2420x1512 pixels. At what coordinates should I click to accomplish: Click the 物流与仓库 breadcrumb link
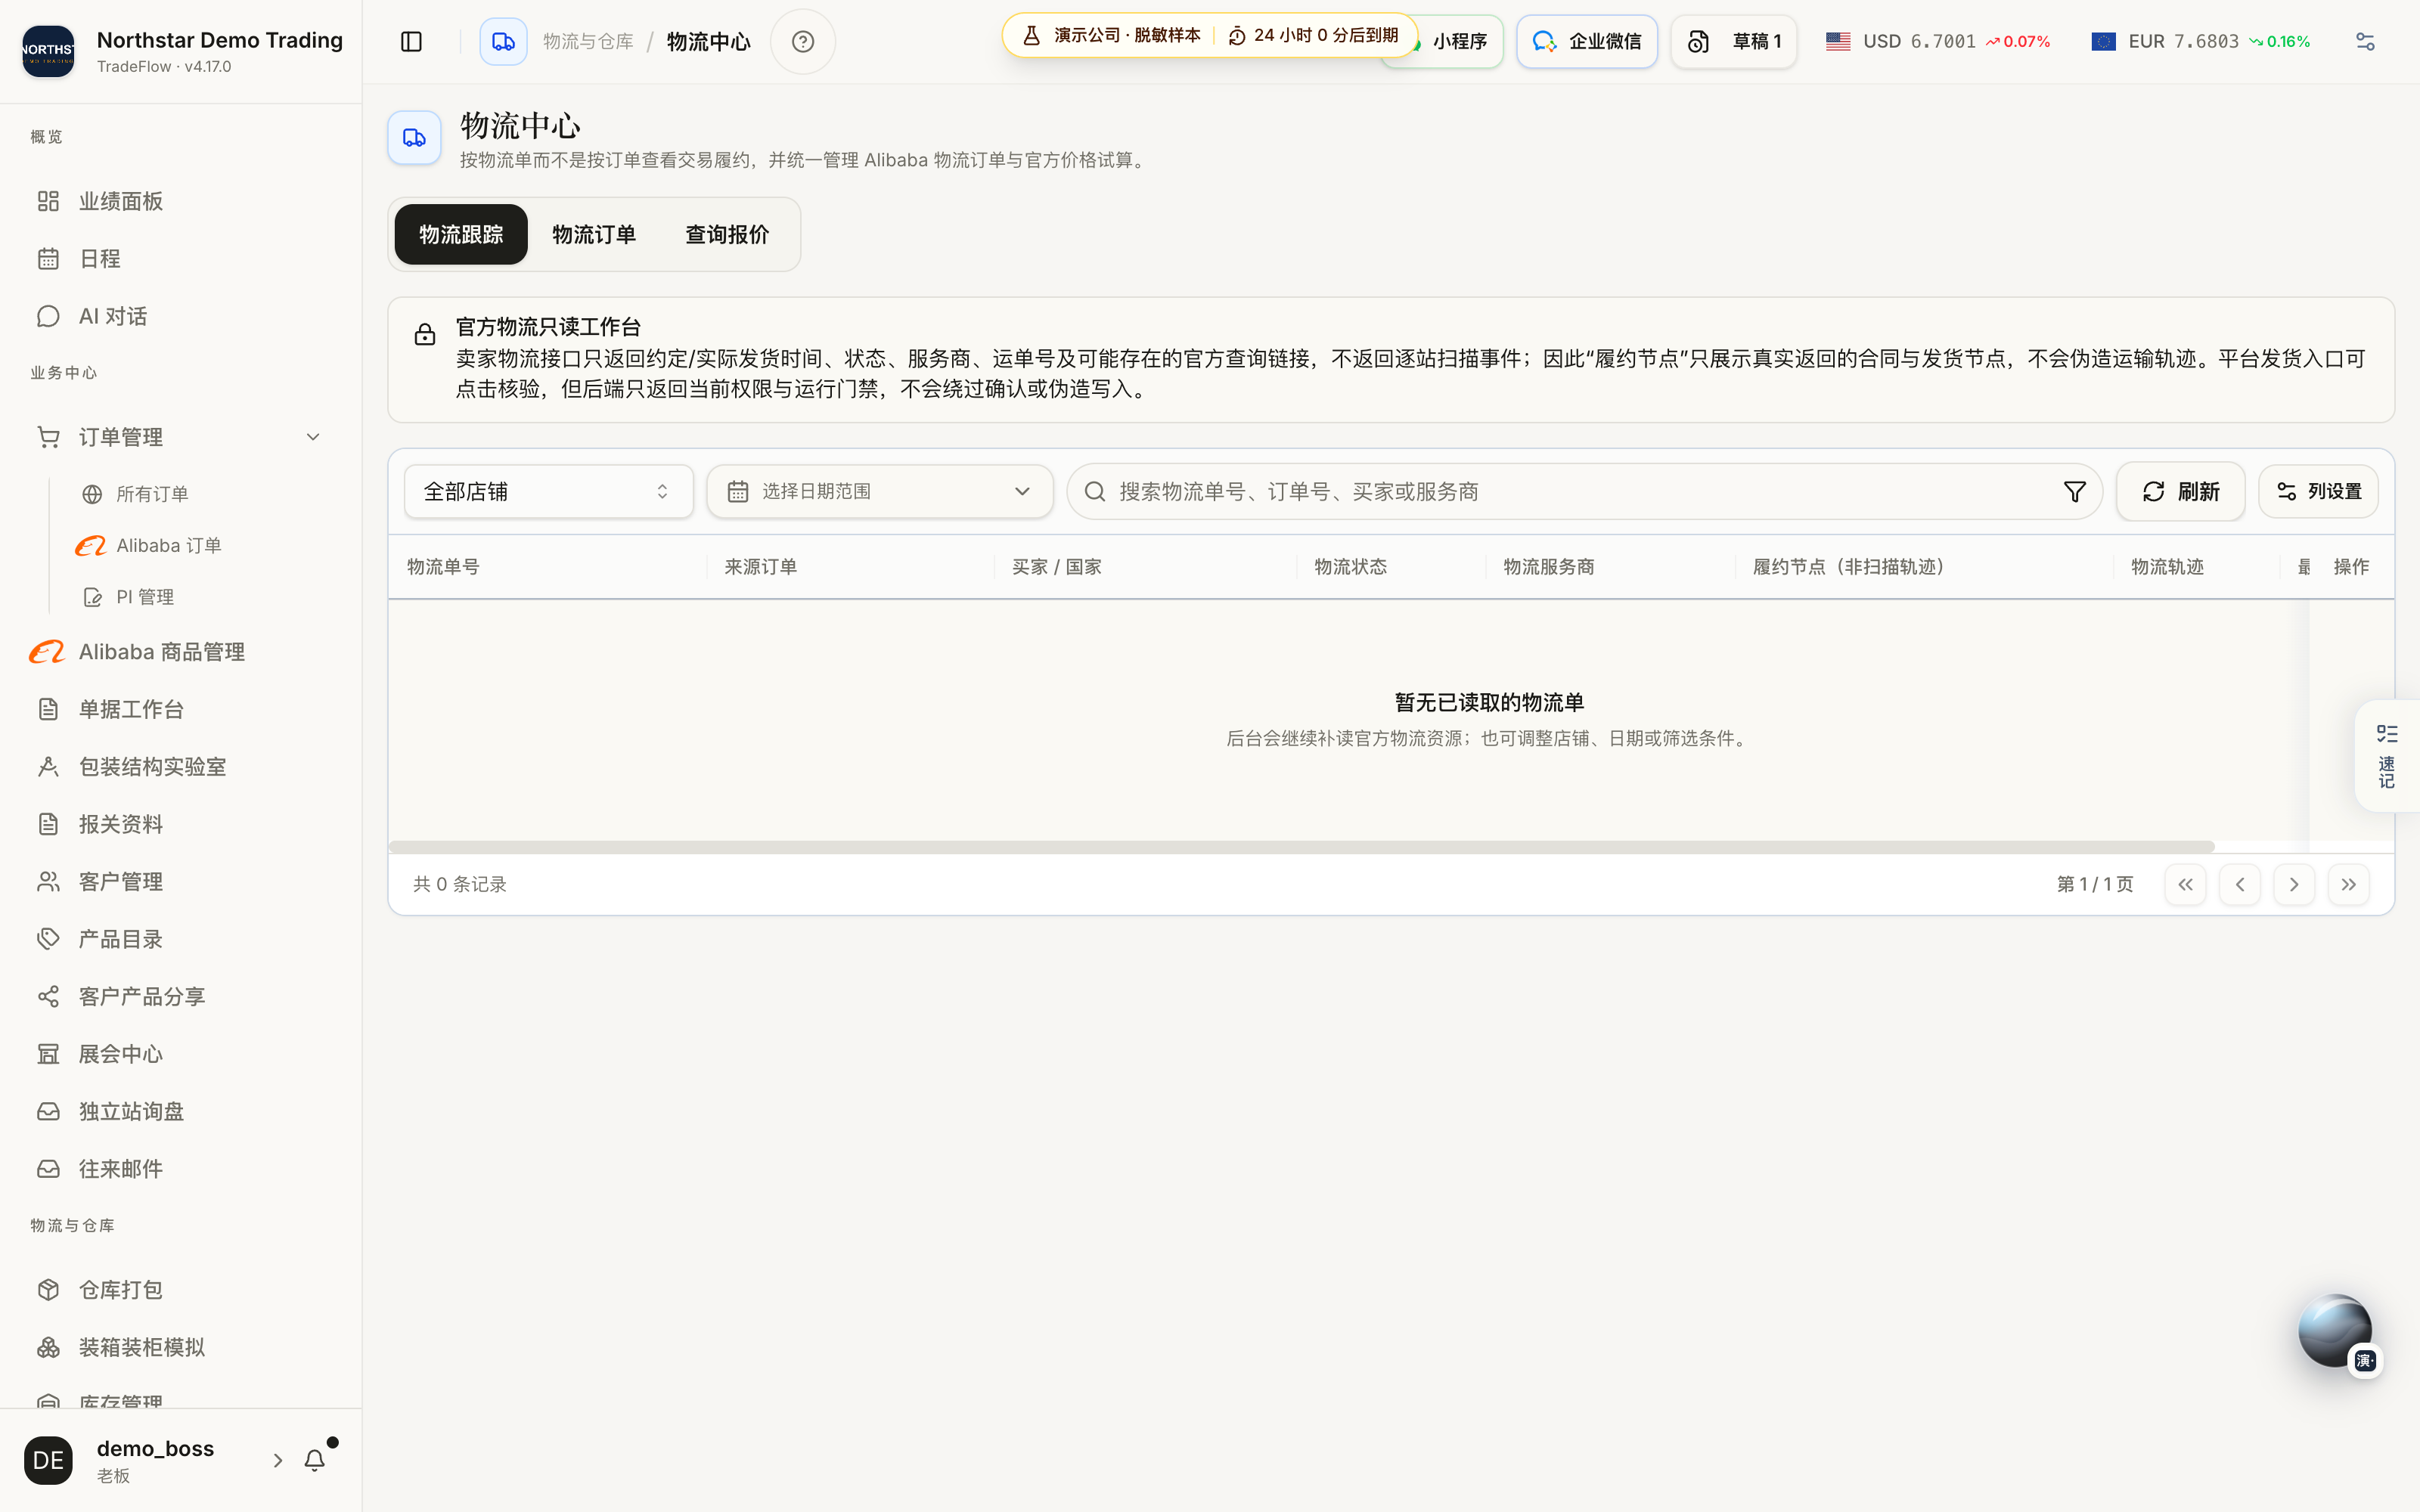click(x=588, y=41)
